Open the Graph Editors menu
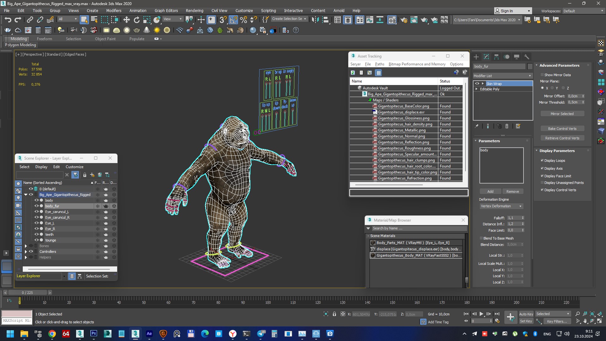 166,10
